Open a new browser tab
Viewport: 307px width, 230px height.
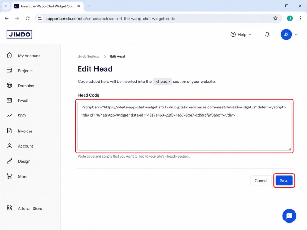[89, 6]
